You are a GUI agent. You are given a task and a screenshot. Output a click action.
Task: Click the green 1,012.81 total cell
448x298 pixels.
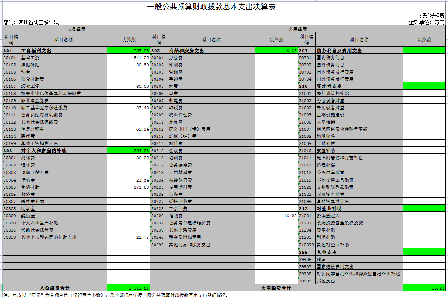coord(128,288)
